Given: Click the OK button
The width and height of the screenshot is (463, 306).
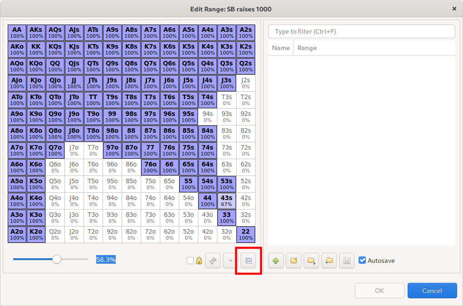Looking at the screenshot, I should point(379,291).
